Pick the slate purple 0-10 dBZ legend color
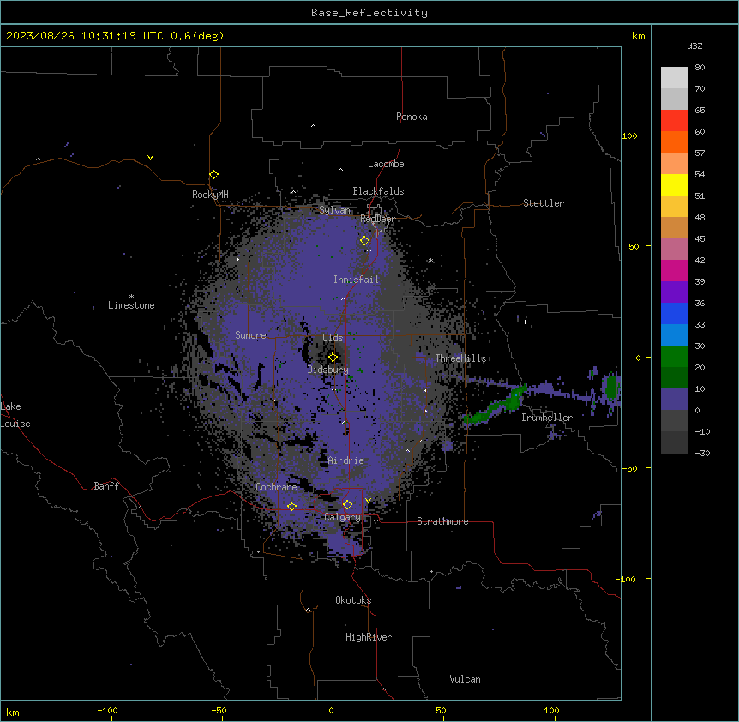739x722 pixels. pos(674,400)
